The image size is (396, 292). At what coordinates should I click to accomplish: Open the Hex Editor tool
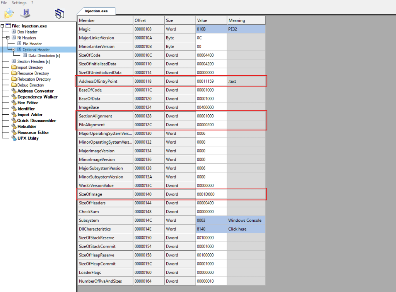coord(27,103)
